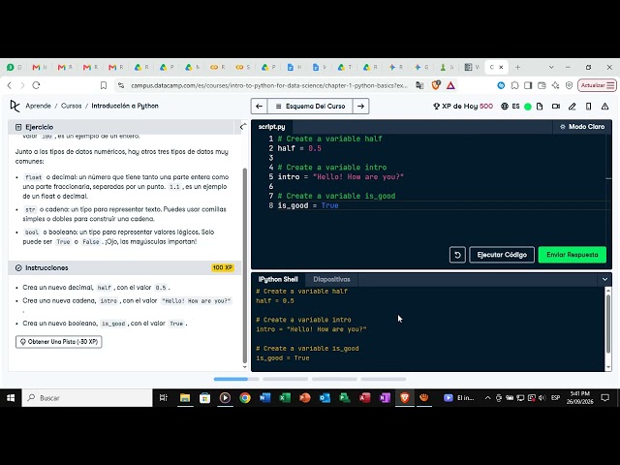Viewport: 620px width, 465px height.
Task: Click the IPython shell vertical scrollbar
Action: (608, 325)
